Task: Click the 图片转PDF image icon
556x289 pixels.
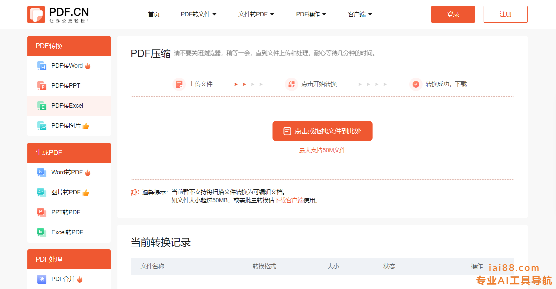Action: (x=42, y=193)
